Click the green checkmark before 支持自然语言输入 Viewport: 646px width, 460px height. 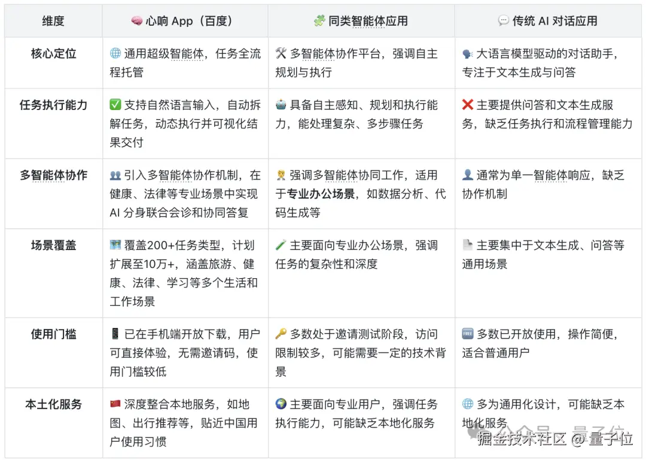pos(115,105)
